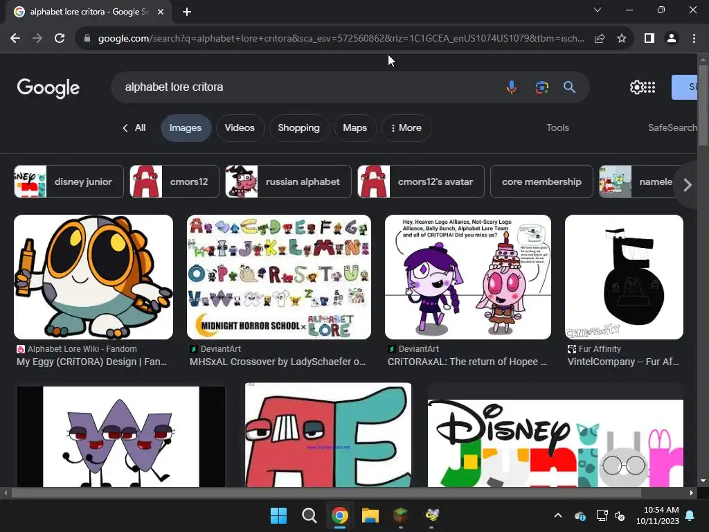Open tab search chevron in title bar

(x=598, y=10)
